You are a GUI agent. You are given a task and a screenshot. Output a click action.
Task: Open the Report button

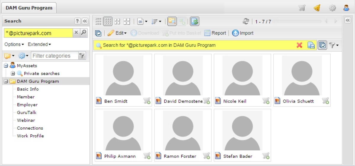point(215,33)
